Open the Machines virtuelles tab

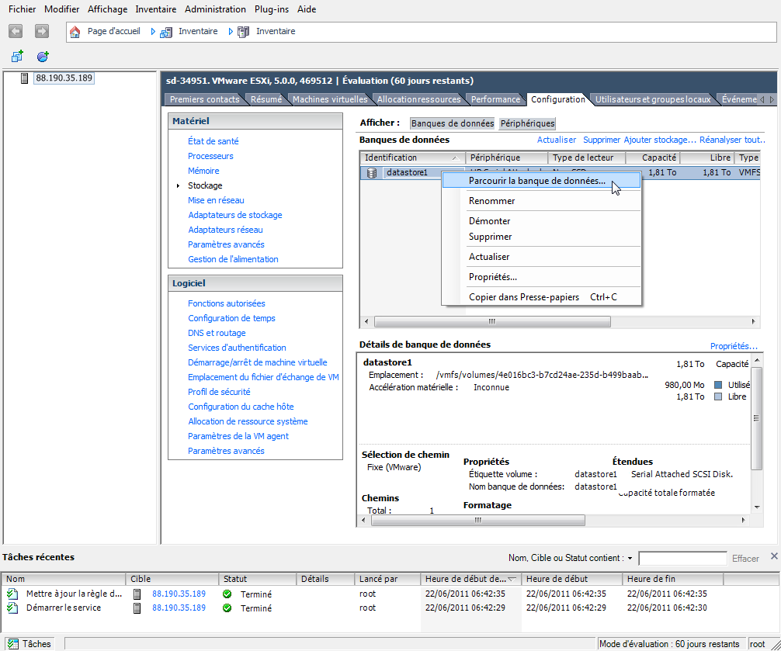[330, 99]
